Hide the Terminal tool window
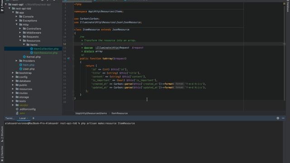 (x=283, y=118)
